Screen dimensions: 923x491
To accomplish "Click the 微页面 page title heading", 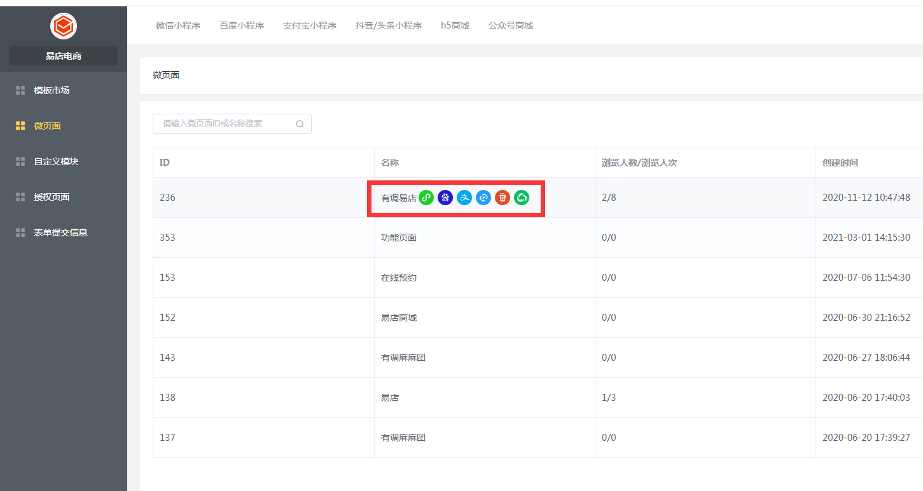I will click(166, 75).
